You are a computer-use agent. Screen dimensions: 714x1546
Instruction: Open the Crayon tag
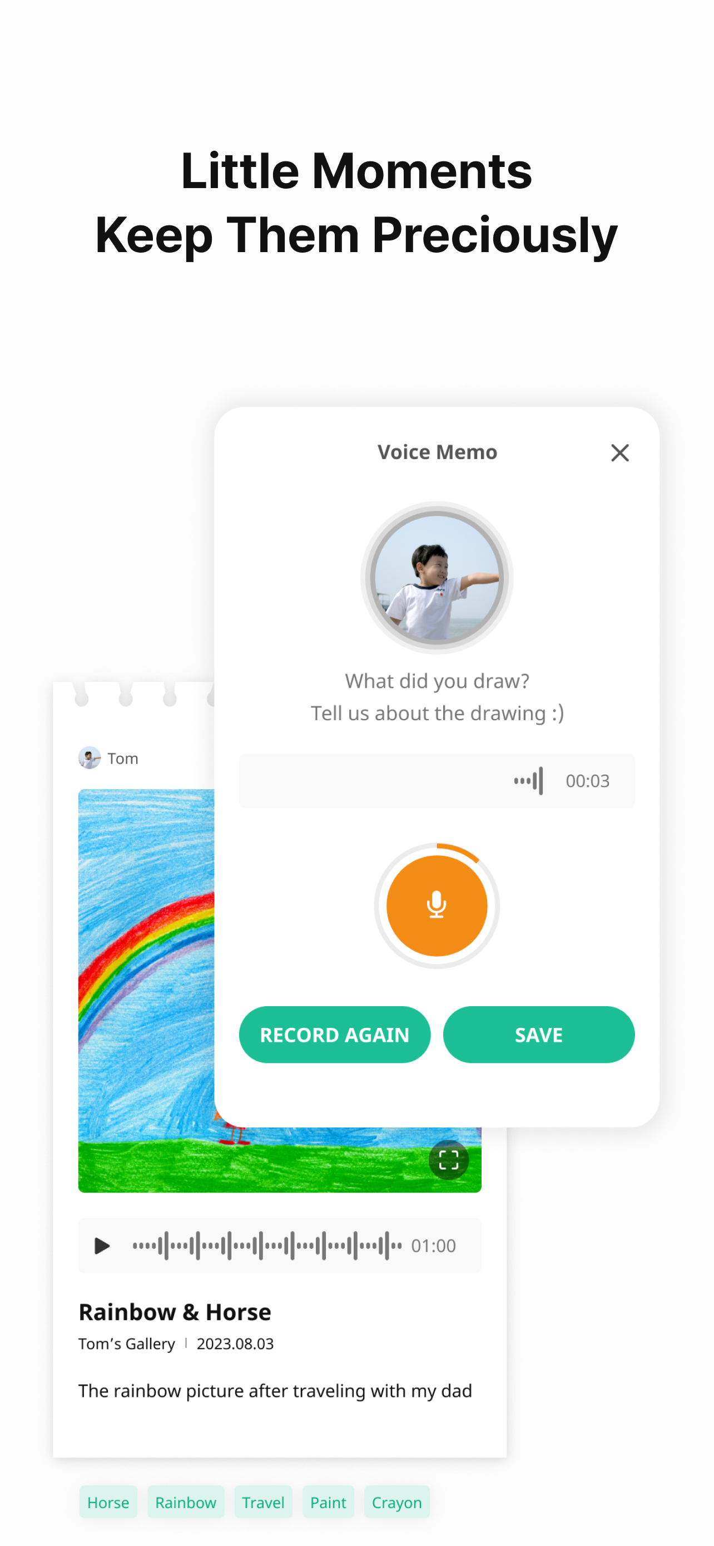[x=397, y=1502]
